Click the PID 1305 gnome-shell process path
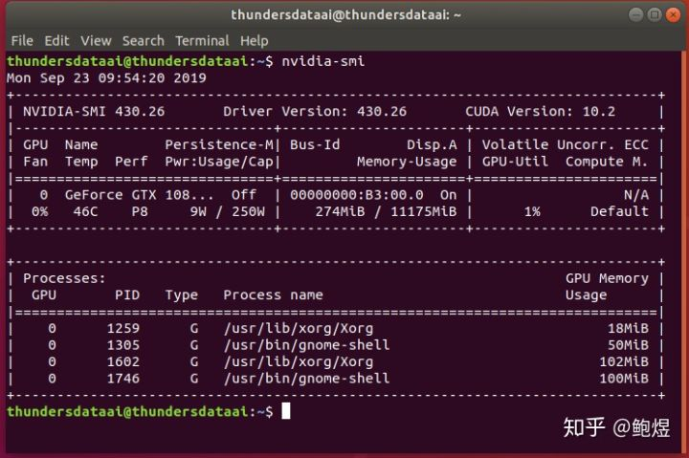689x458 pixels. pyautogui.click(x=306, y=345)
